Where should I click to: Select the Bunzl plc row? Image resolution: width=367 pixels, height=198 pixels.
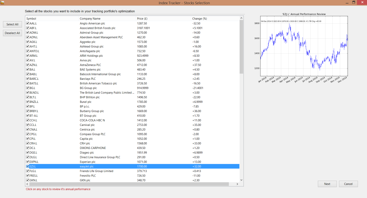[132, 102]
